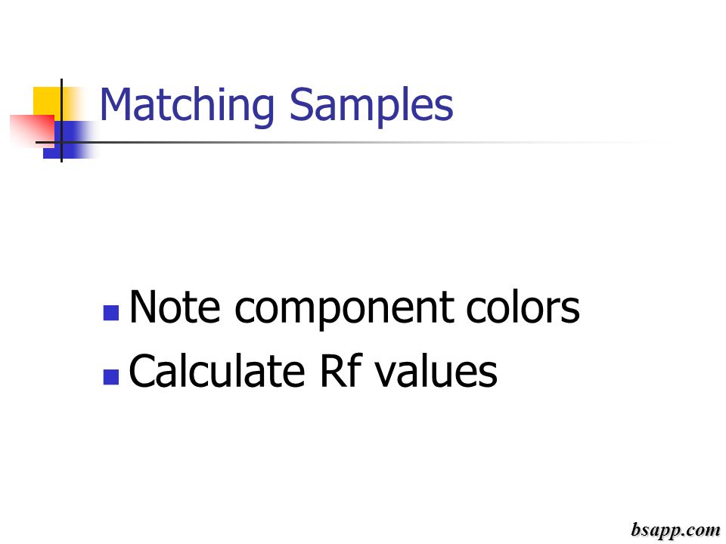Screen dimensions: 726x544
Task: Open the bsapp.com watermark link
Action: click(x=675, y=528)
